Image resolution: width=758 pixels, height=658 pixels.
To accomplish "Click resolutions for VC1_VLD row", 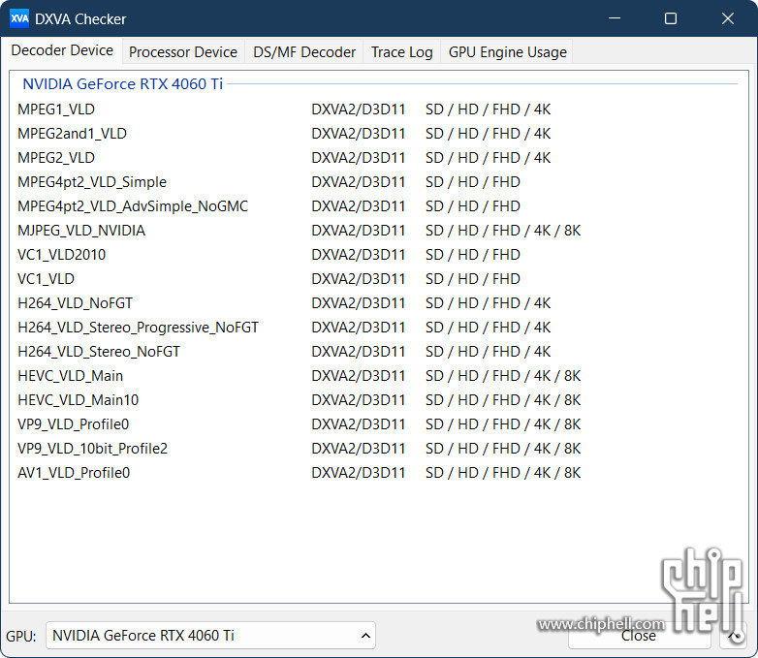I will pos(473,278).
